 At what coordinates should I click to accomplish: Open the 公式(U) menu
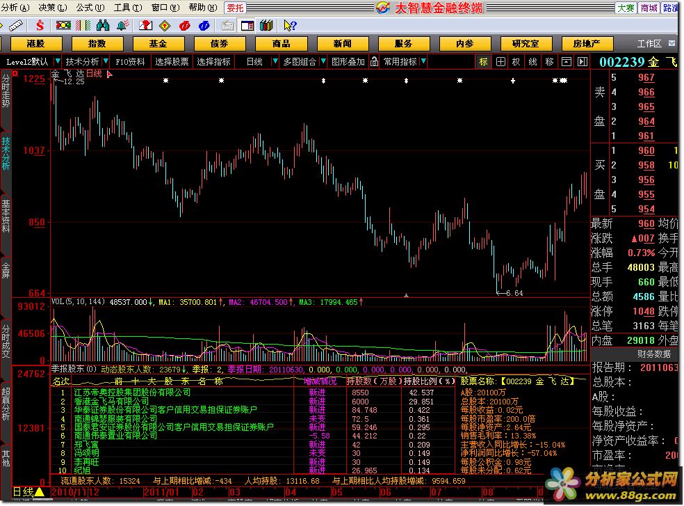coord(90,8)
